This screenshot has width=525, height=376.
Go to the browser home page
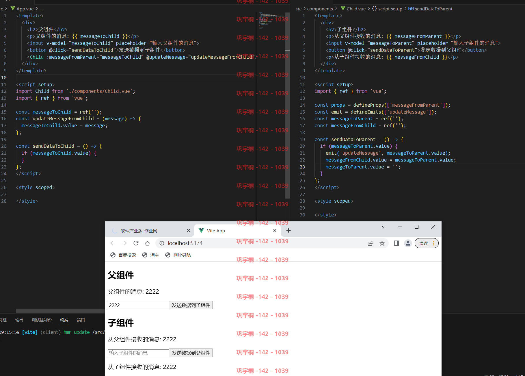[148, 243]
